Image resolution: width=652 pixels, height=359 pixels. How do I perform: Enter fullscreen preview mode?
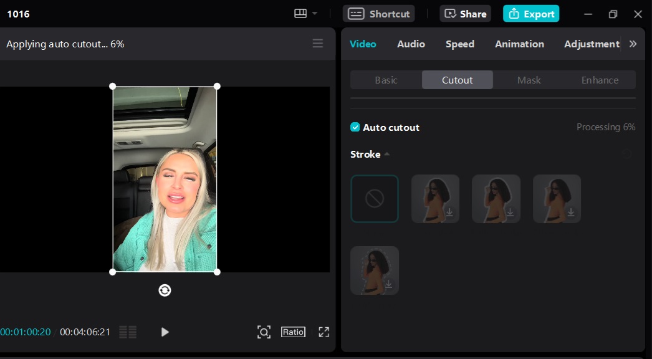click(324, 332)
